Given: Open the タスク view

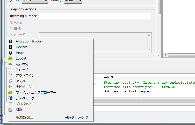Looking at the screenshot, I should [x=50, y=81].
